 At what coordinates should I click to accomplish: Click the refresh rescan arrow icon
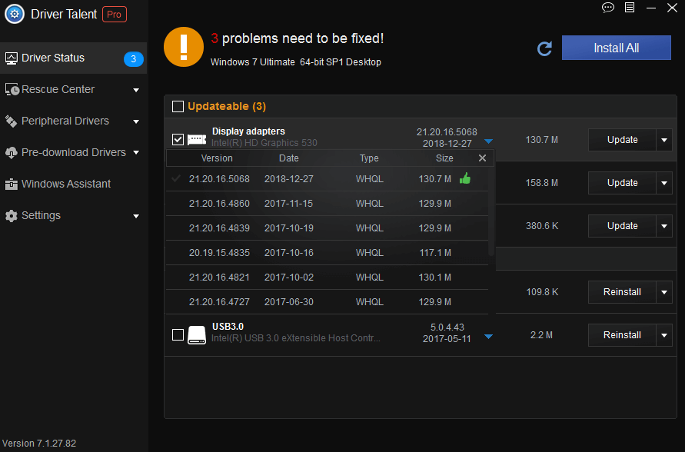pos(544,48)
